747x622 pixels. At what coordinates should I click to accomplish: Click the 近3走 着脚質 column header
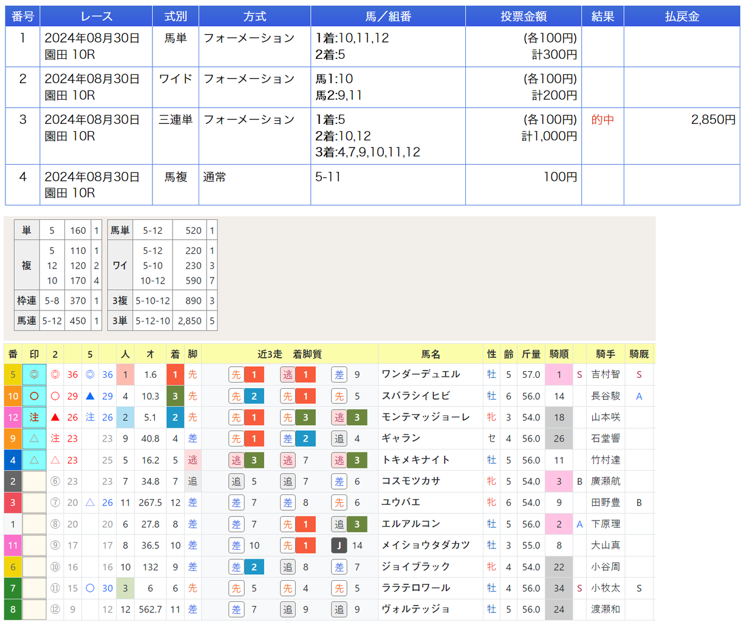pos(290,354)
